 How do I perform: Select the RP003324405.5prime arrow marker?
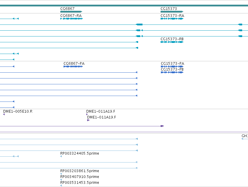pyautogui.click(x=61, y=156)
